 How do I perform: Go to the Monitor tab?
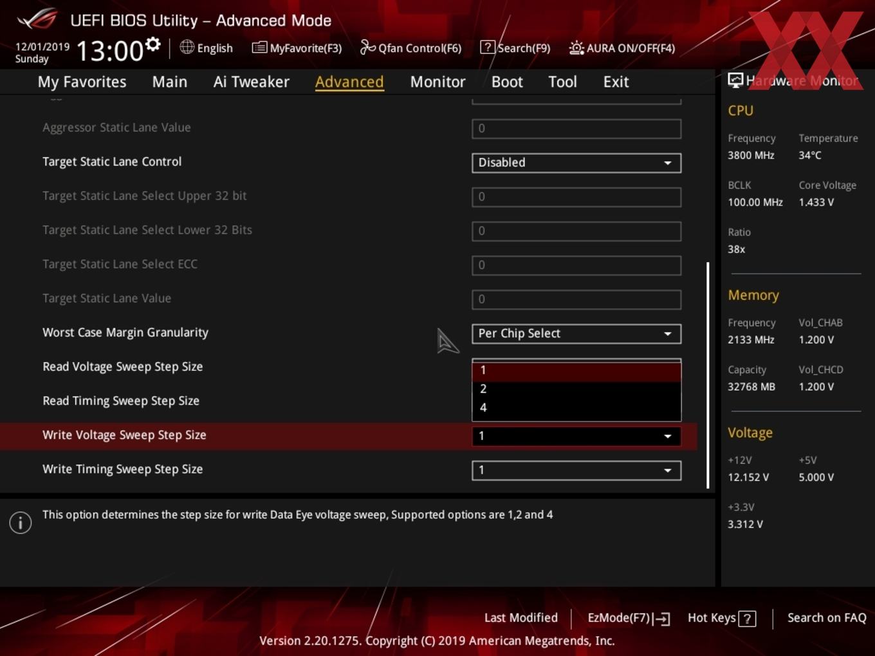pyautogui.click(x=438, y=82)
